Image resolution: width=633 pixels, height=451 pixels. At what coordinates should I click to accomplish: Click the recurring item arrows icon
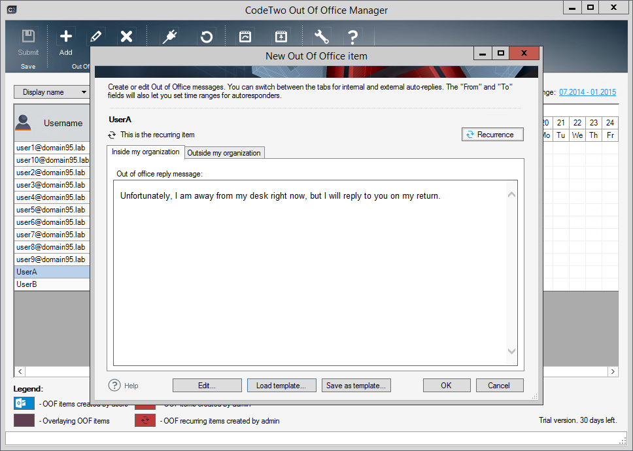(x=112, y=135)
